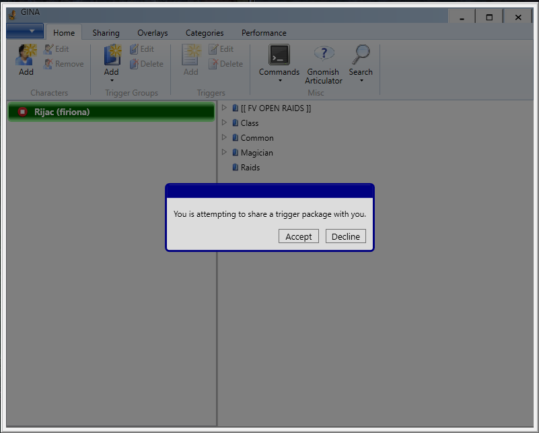Maximize the GINA window

pyautogui.click(x=489, y=17)
